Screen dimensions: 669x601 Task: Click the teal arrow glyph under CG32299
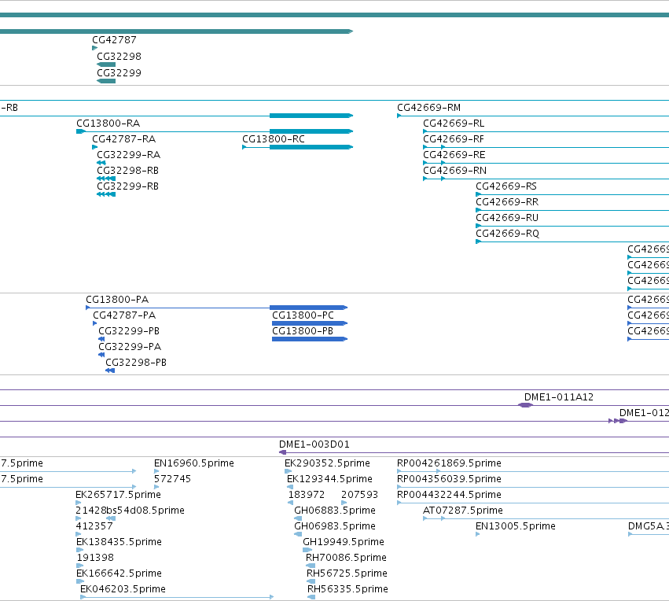click(106, 81)
